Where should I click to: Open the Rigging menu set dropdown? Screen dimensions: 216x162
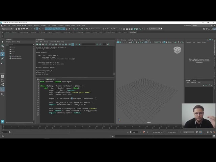[7, 29]
